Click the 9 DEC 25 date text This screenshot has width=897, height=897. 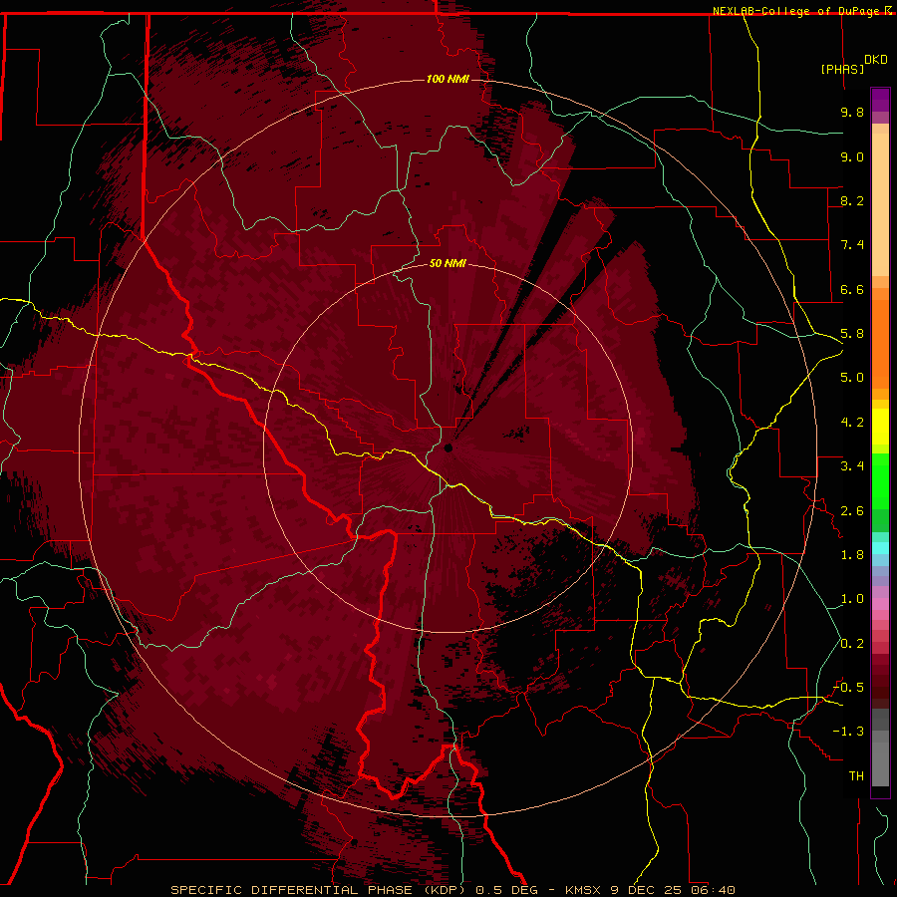tap(647, 890)
